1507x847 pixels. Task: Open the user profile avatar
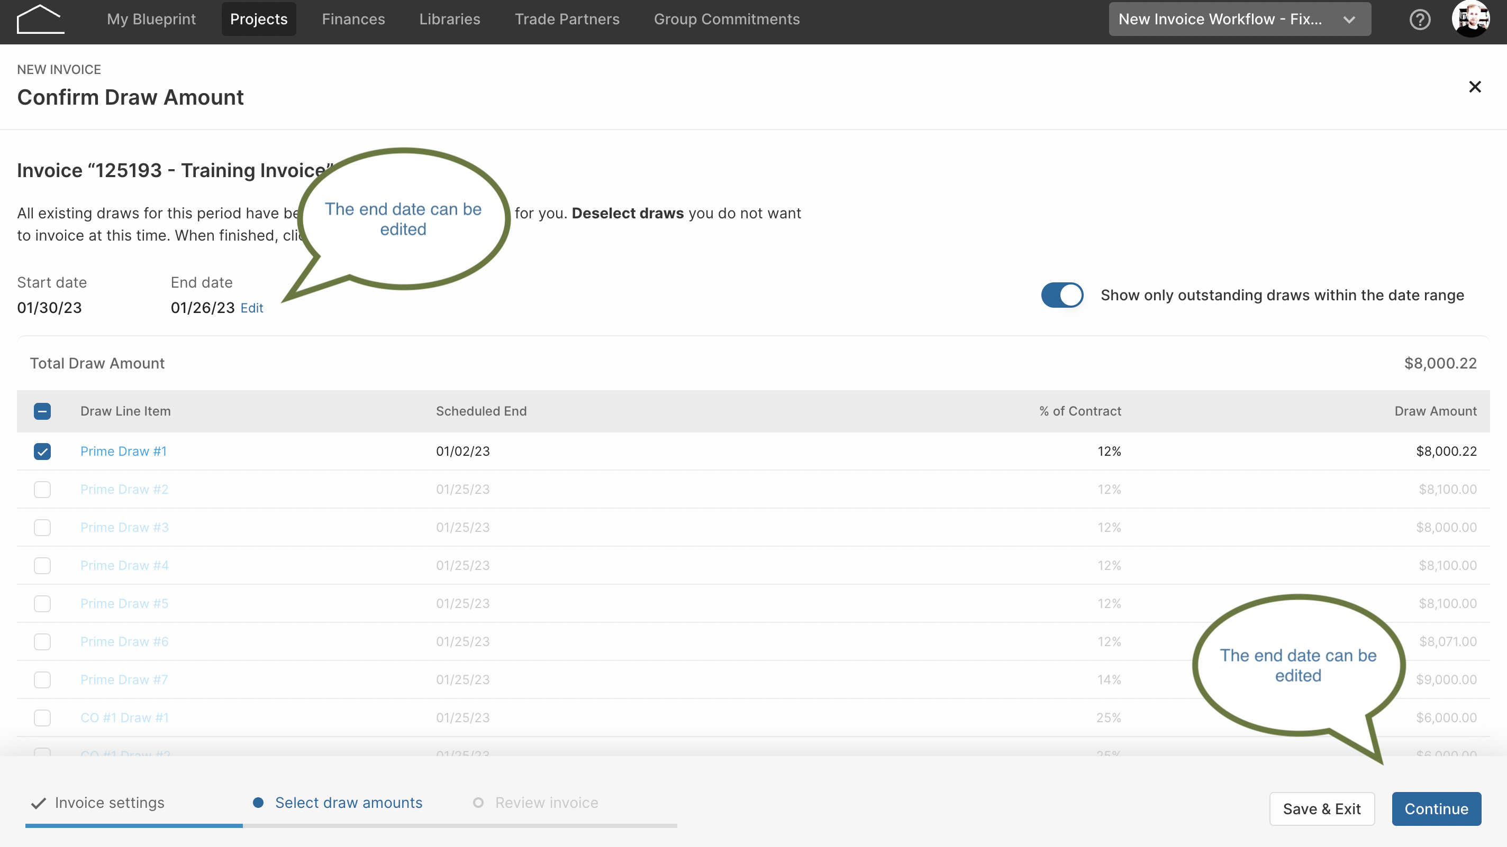[1470, 19]
